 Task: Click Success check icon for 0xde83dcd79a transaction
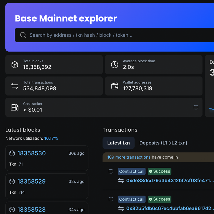click(x=151, y=171)
